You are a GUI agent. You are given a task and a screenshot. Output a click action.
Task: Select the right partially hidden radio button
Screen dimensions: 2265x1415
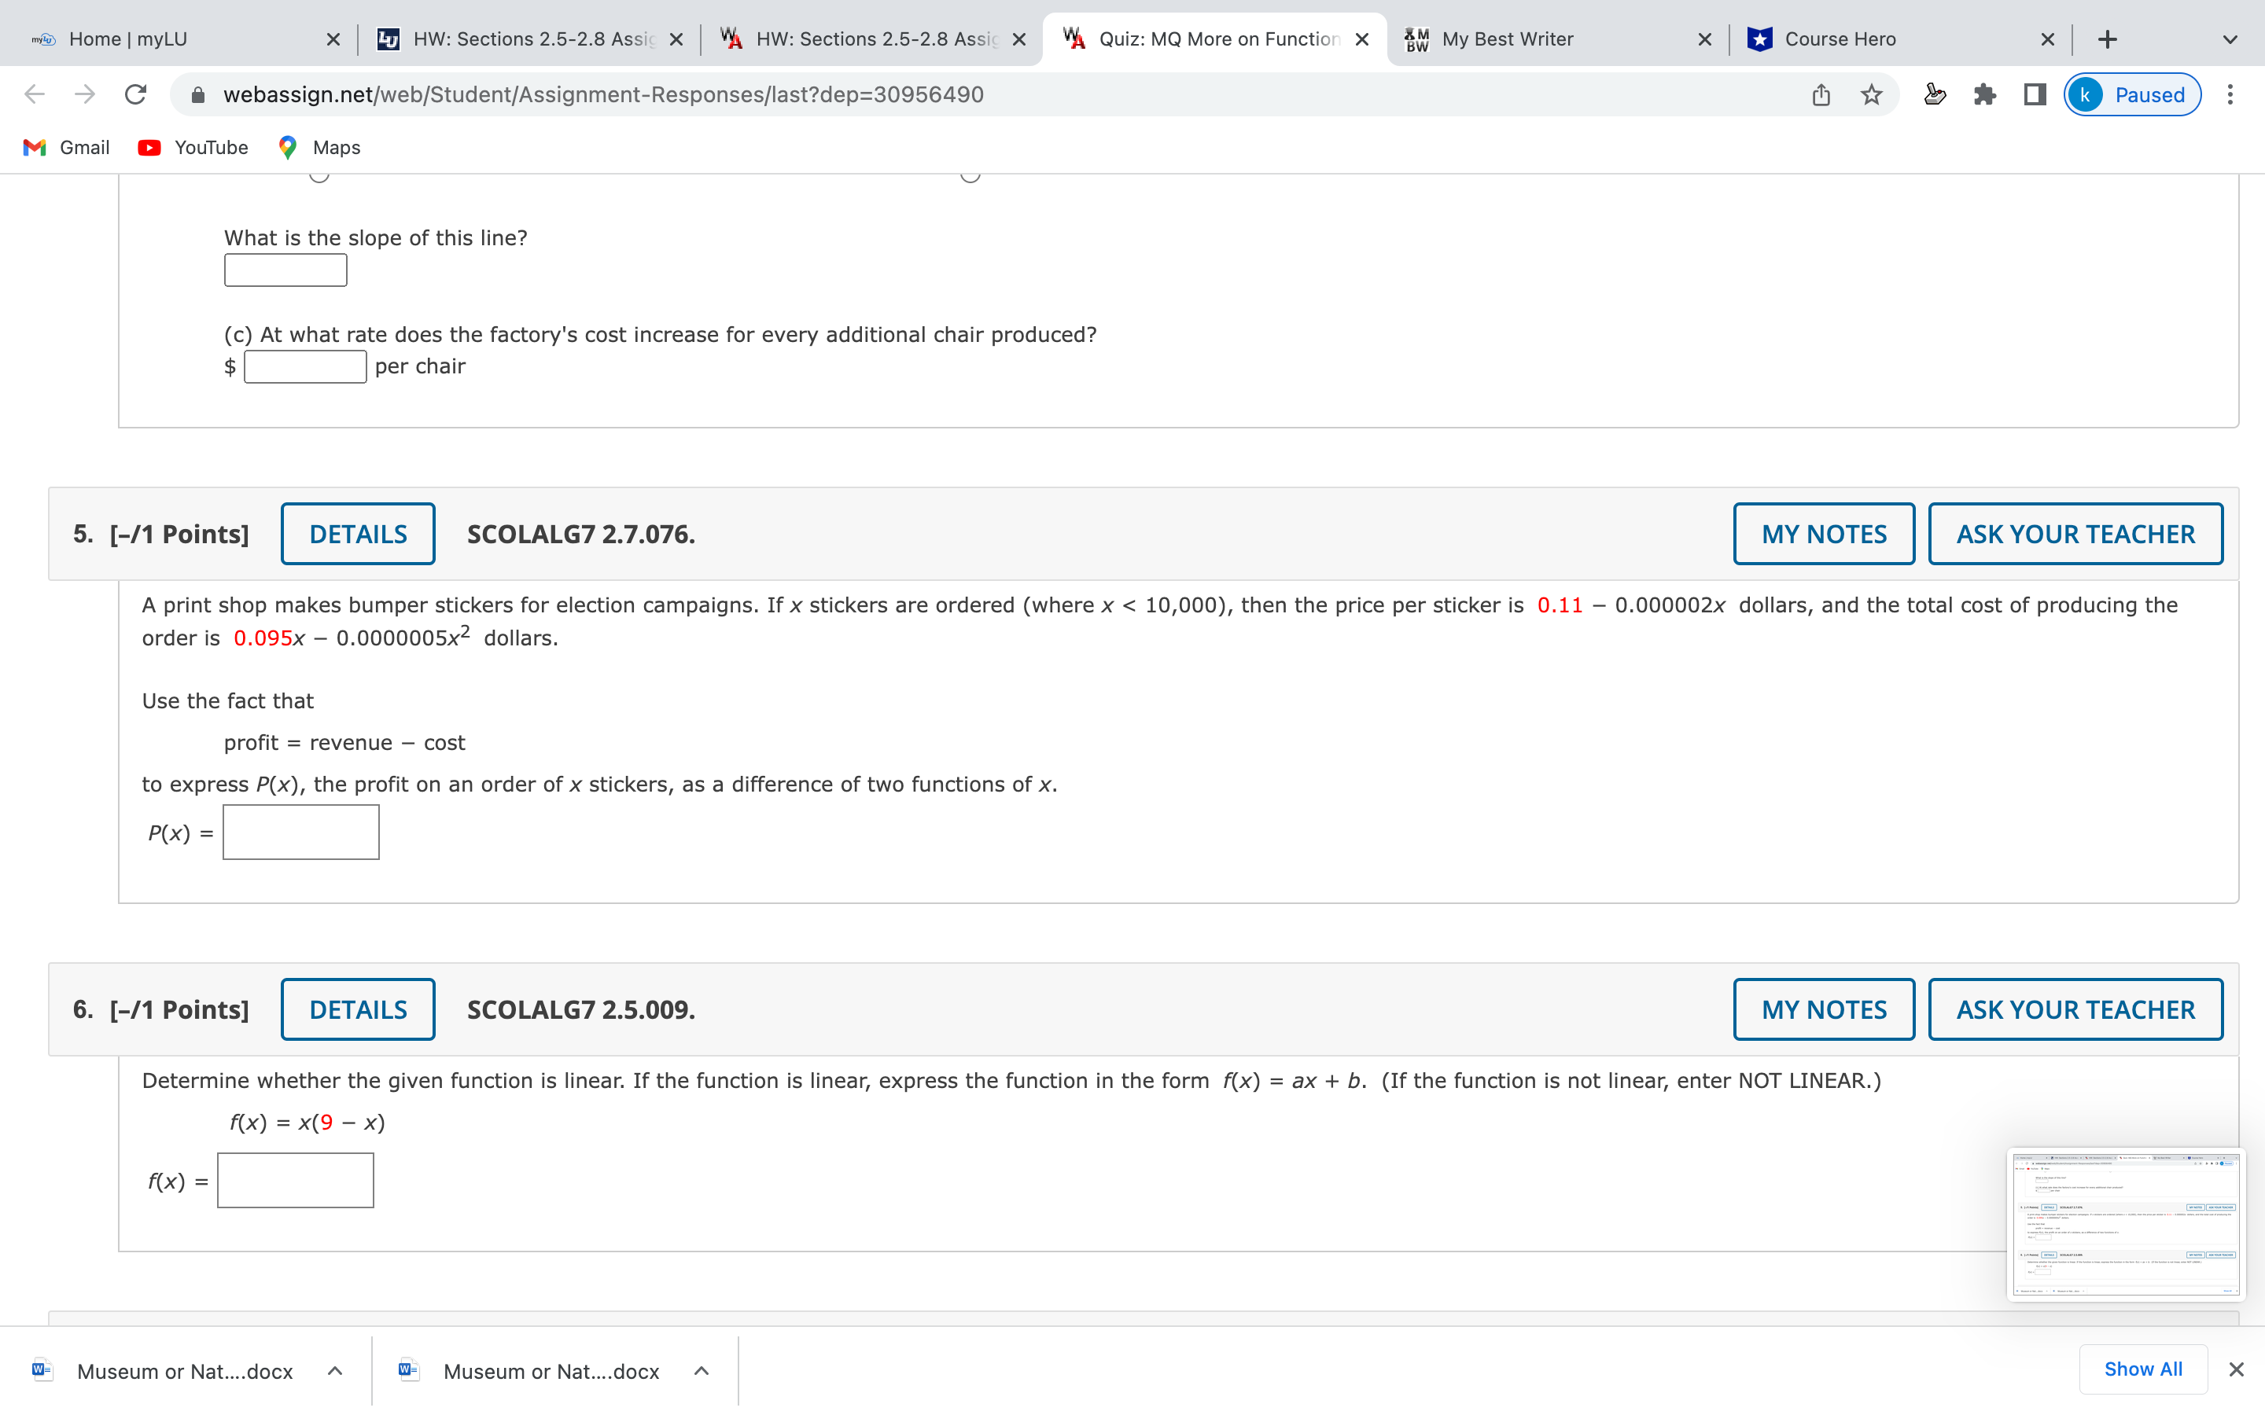tap(970, 176)
